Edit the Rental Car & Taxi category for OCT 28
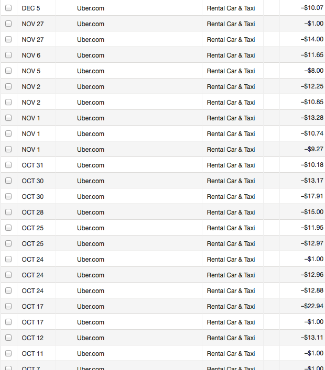 (231, 212)
